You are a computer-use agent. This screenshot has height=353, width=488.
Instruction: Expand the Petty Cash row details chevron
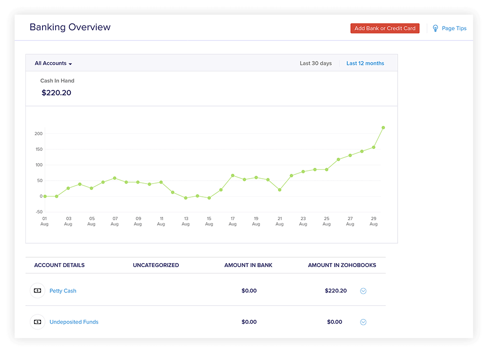(363, 291)
